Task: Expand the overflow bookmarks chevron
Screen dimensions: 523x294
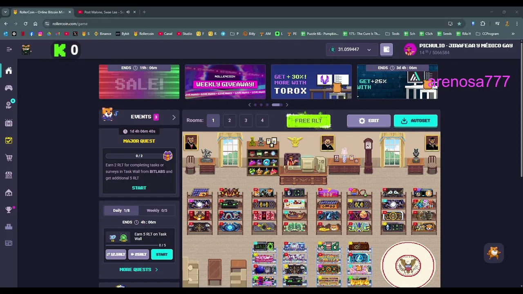Action: [513, 34]
